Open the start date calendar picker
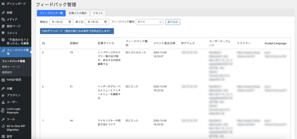The width and height of the screenshot is (297, 139). coord(70,22)
